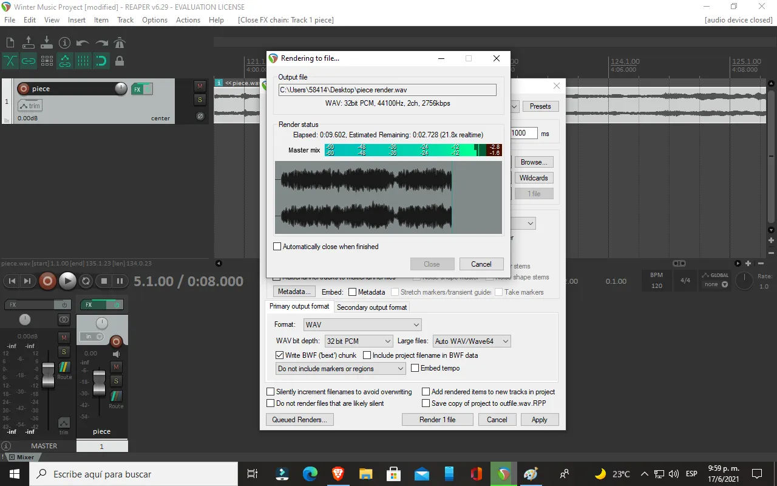The image size is (777, 486).
Task: Solo the piece track in the track panel
Action: tap(200, 100)
